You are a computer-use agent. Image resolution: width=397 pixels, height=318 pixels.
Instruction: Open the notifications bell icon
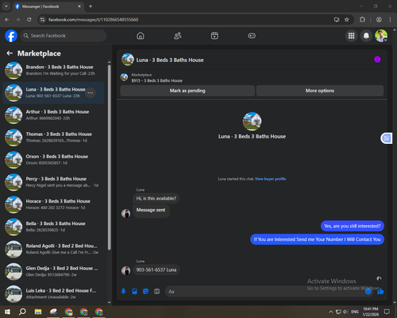click(366, 36)
